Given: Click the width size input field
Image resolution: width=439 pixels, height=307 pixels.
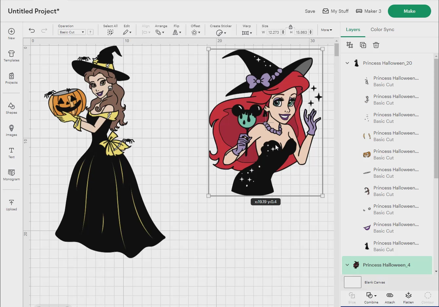Looking at the screenshot, I should click(274, 32).
